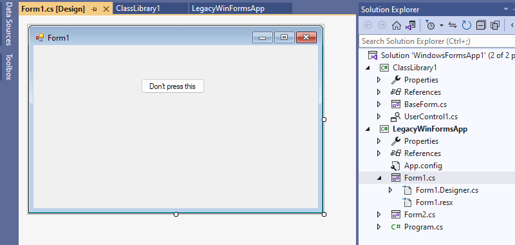Viewport: 515px width, 245px height.
Task: Open the Pending Changes Filter dropdown arrow
Action: [x=442, y=25]
